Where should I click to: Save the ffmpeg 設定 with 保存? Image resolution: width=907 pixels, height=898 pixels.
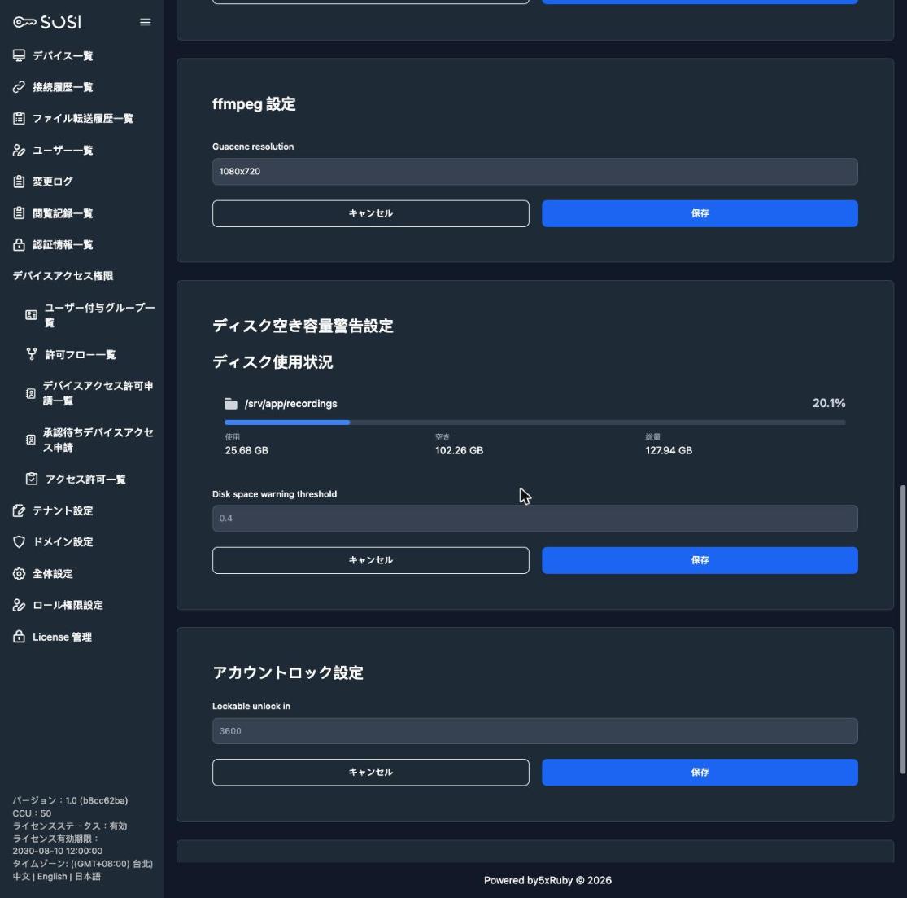(x=700, y=213)
